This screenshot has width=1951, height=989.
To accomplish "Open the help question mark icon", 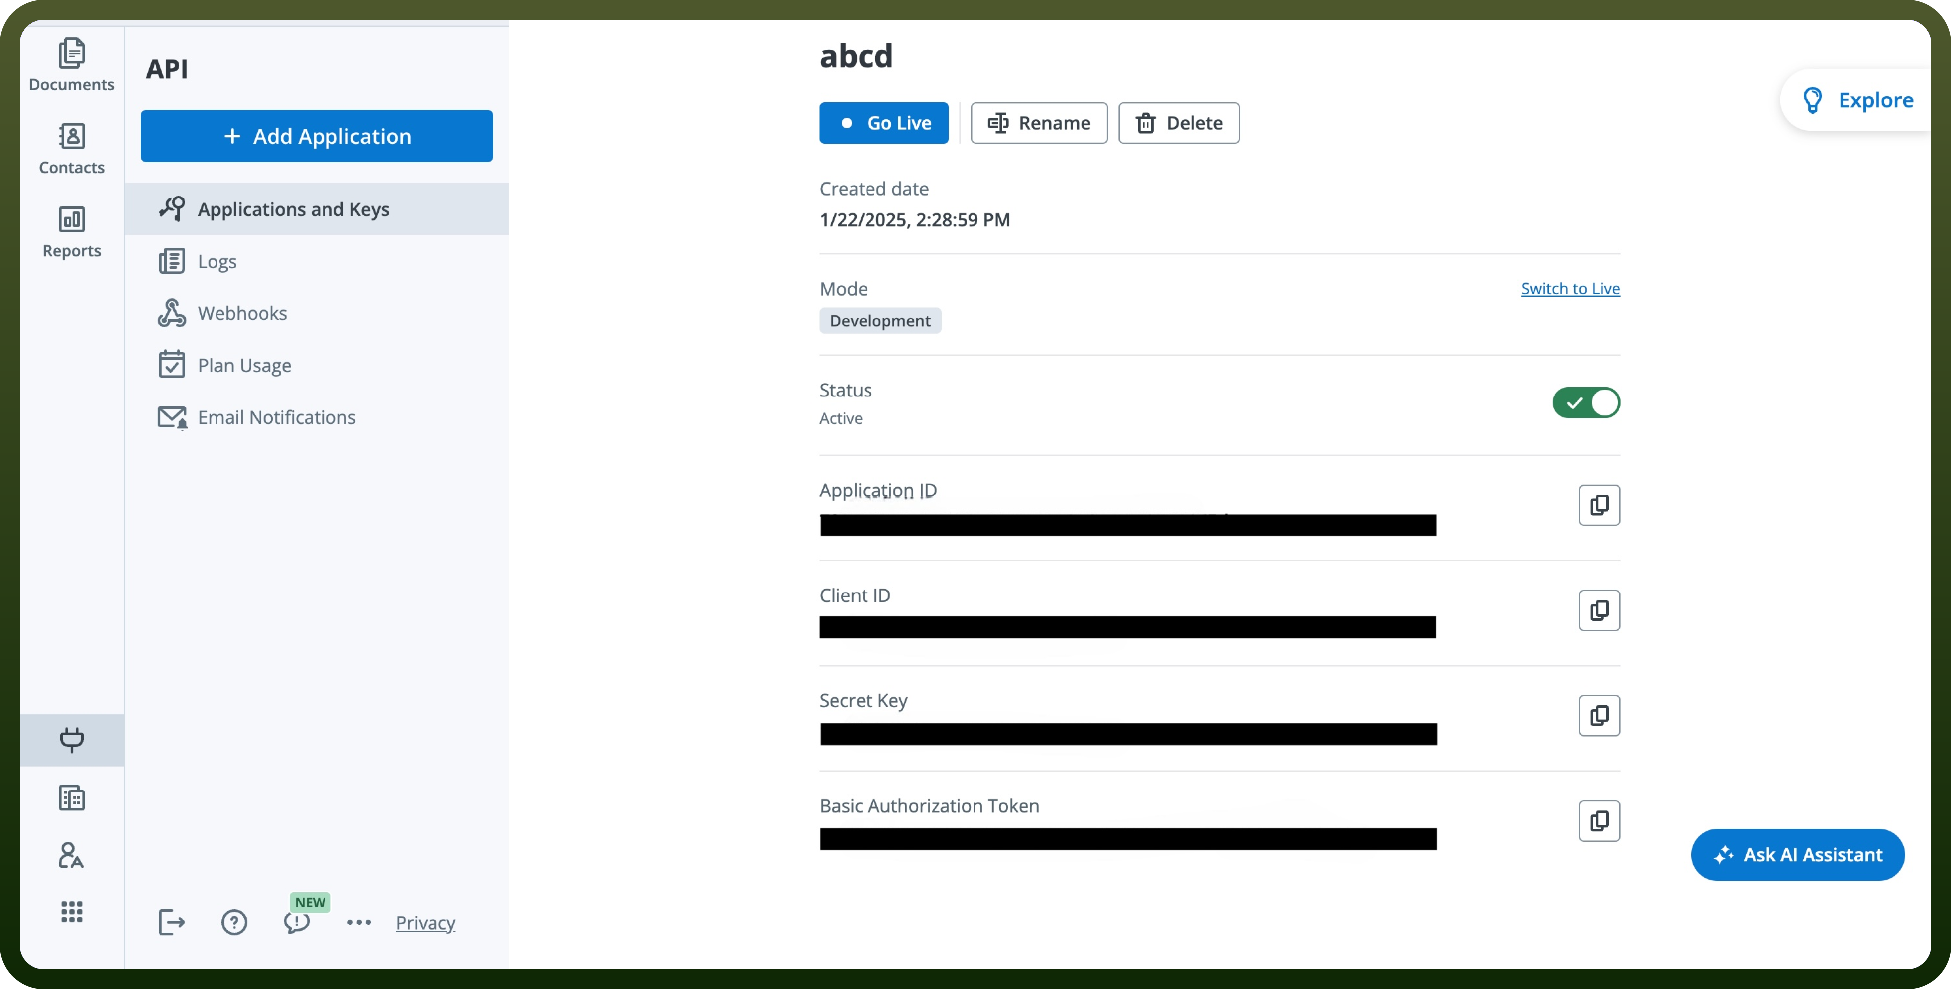I will point(234,922).
